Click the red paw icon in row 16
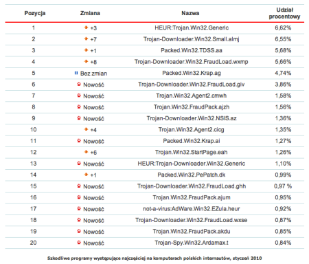The width and height of the screenshot is (309, 264). [x=79, y=197]
